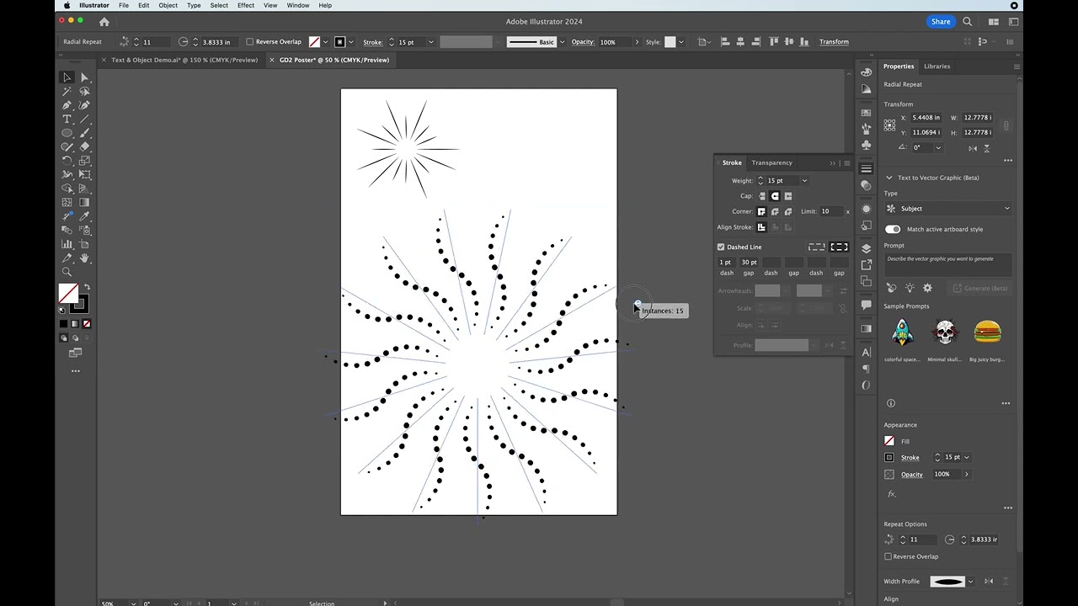
Task: Open rotation angle dropdown in Transform
Action: point(938,148)
